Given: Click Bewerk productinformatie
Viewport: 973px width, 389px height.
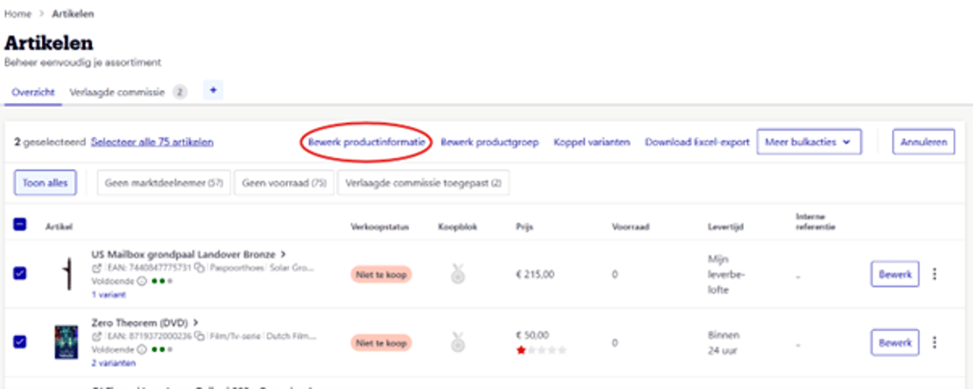Looking at the screenshot, I should pos(367,143).
